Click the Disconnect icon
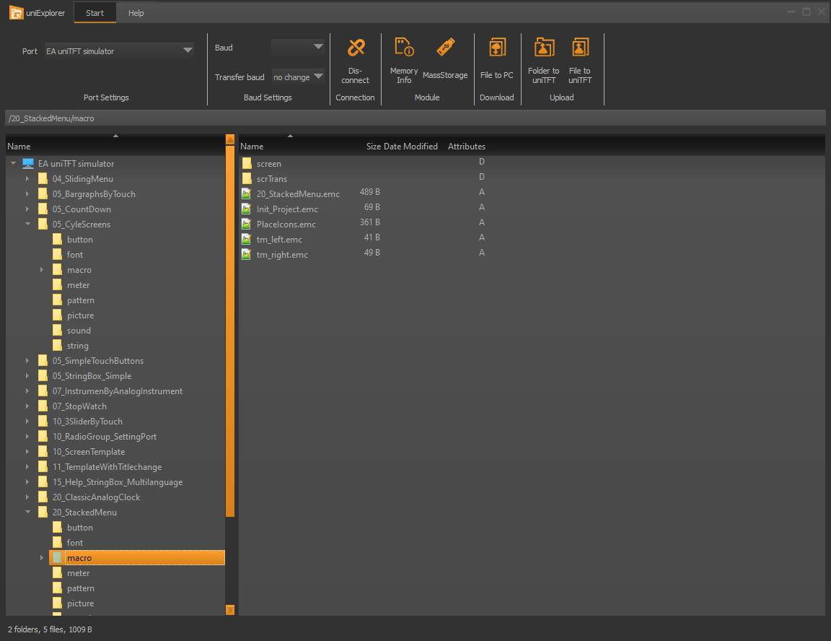831x641 pixels. 355,48
